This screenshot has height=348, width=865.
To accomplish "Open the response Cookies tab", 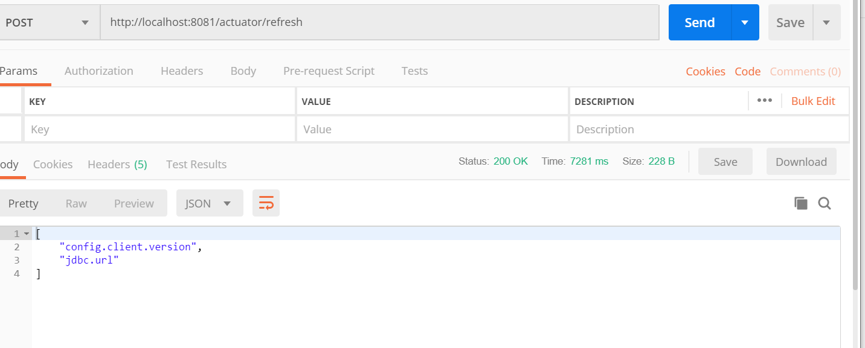I will point(53,164).
